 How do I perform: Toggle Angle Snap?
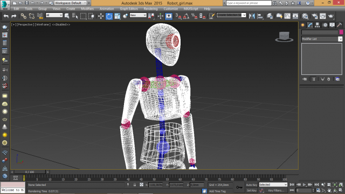coord(186,16)
